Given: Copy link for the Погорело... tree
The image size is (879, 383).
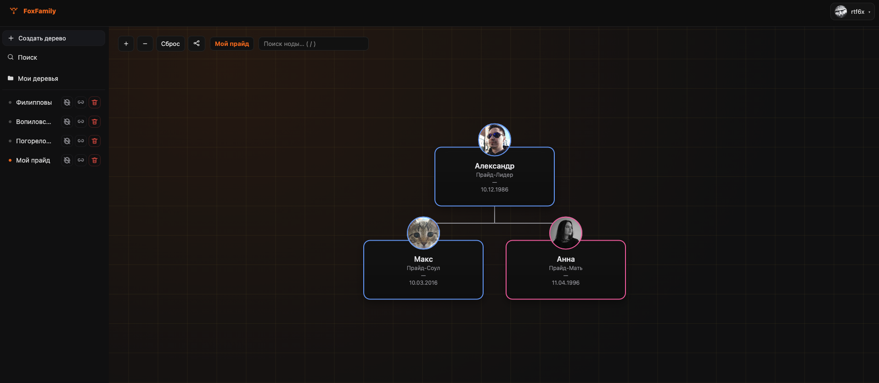Looking at the screenshot, I should click(x=81, y=141).
